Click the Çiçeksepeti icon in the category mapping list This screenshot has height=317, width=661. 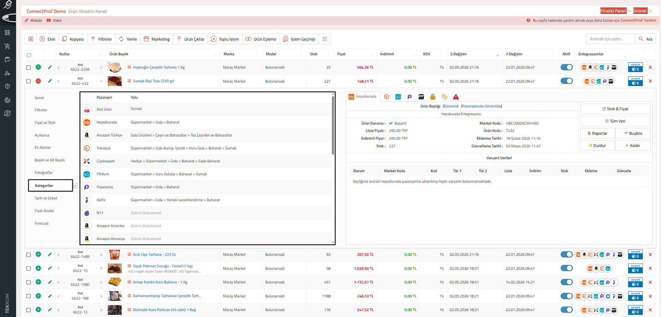point(87,161)
